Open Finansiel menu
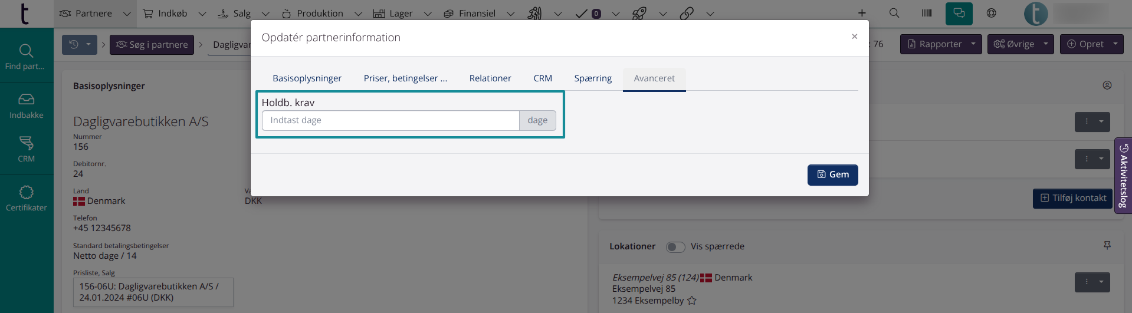1132x313 pixels. [470, 14]
